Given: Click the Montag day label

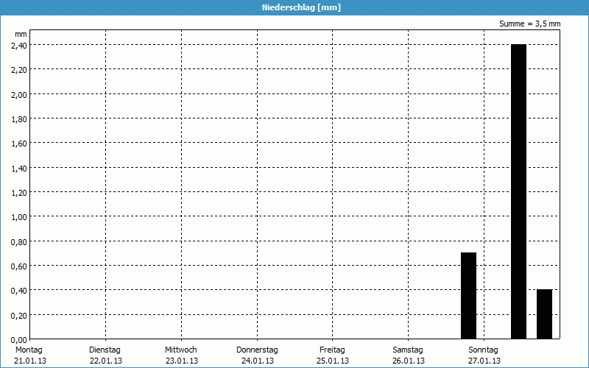Looking at the screenshot, I should (x=29, y=350).
